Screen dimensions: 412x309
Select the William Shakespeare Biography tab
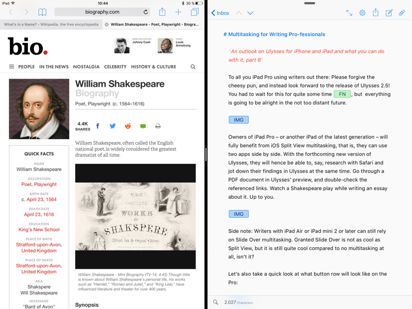pyautogui.click(x=155, y=24)
